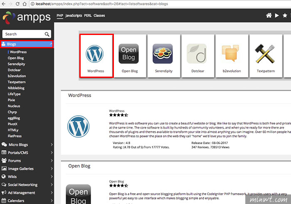This screenshot has height=204, width=291.
Task: Select Serendipity in the sidebar list
Action: click(x=16, y=64)
